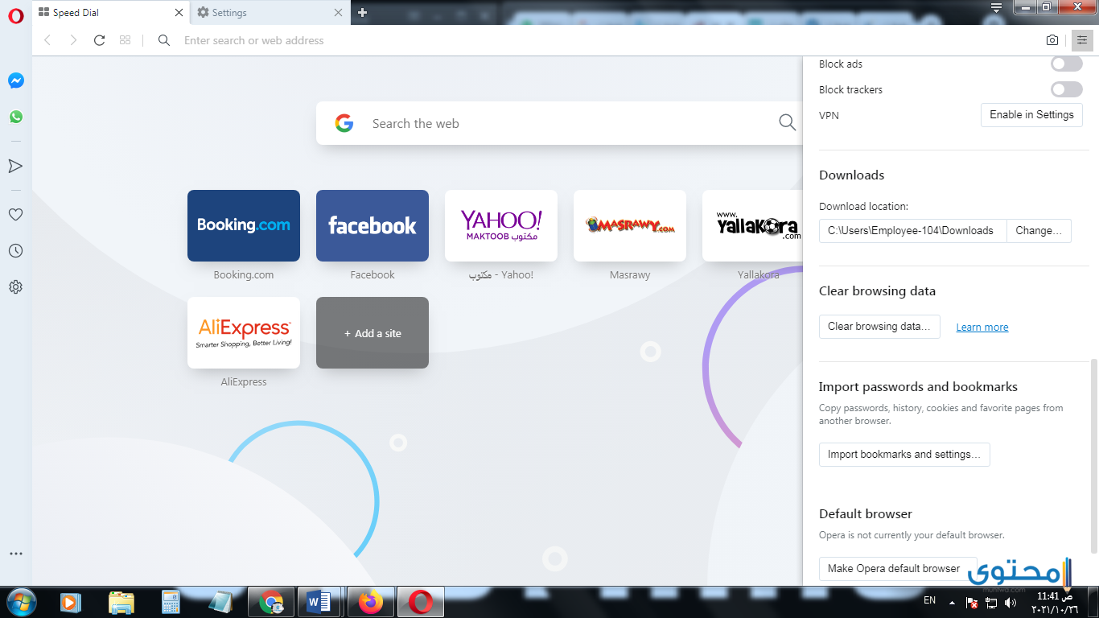Open History clock icon in sidebar
The width and height of the screenshot is (1099, 618).
click(x=15, y=251)
